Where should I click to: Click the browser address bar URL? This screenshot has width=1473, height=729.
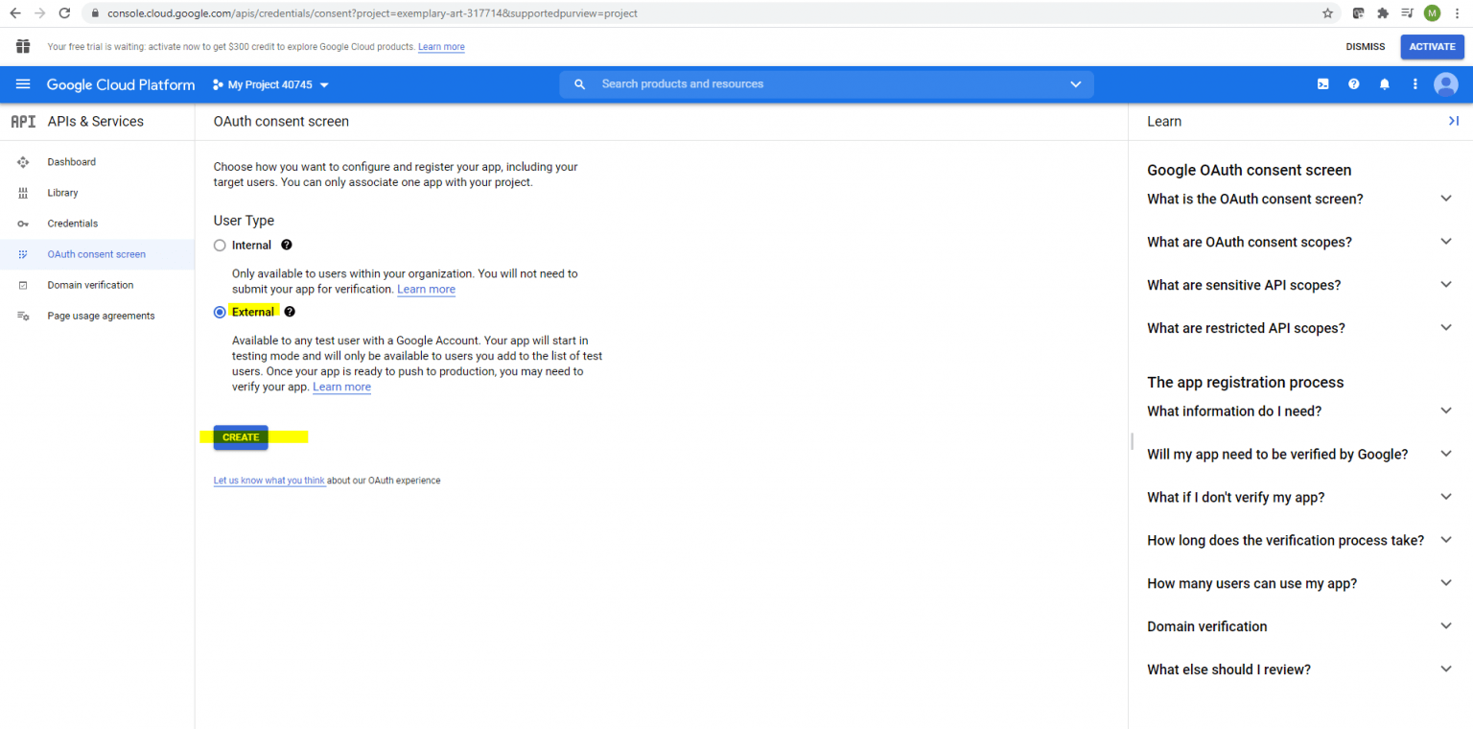[372, 13]
